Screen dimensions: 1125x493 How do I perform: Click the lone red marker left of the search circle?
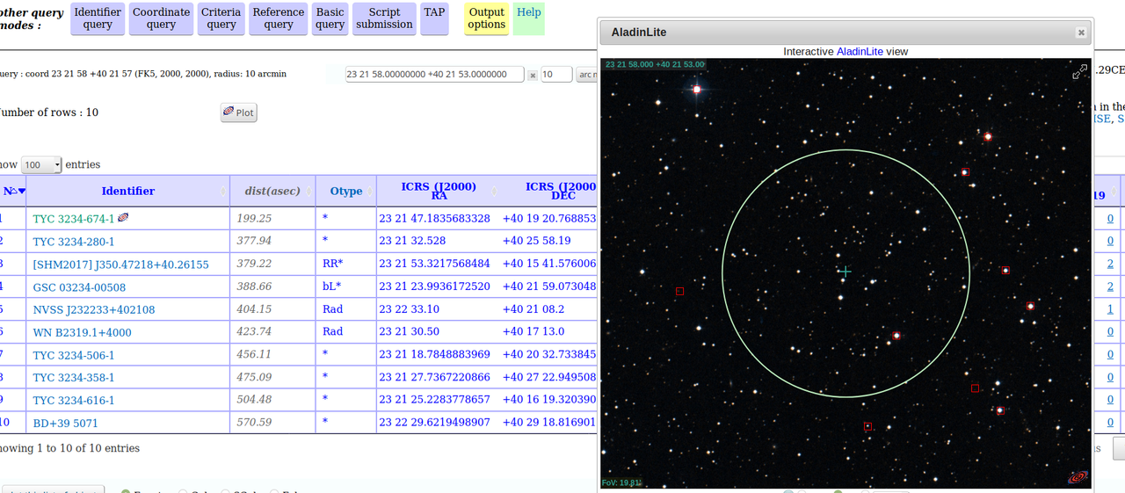coord(679,291)
